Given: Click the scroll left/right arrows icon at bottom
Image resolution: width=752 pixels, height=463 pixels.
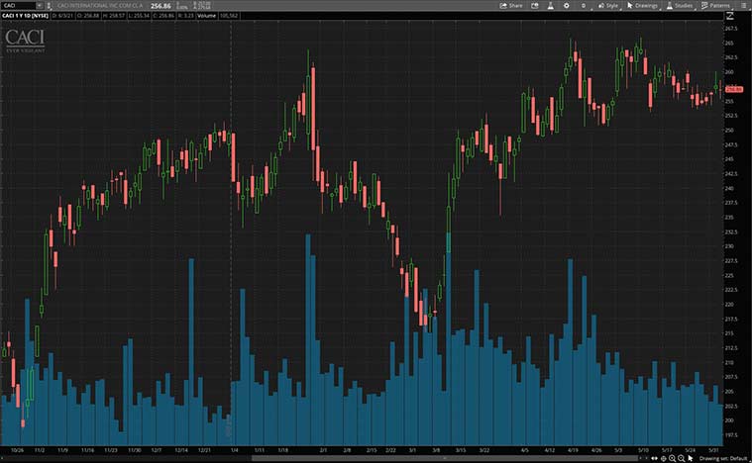Looking at the screenshot, I should pyautogui.click(x=652, y=458).
